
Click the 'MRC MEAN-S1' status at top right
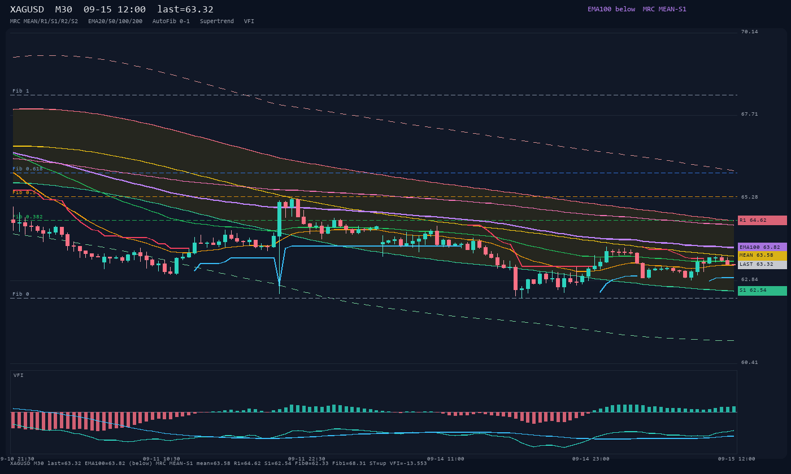pos(664,9)
